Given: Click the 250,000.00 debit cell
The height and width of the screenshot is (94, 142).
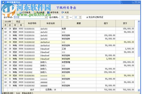Looking at the screenshot, I should (x=106, y=72).
